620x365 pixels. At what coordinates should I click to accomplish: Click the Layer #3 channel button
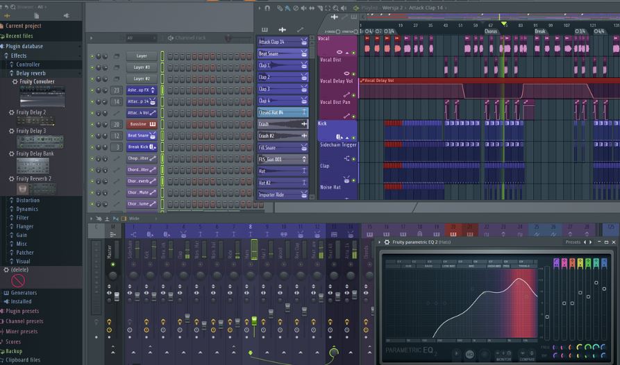pos(142,67)
